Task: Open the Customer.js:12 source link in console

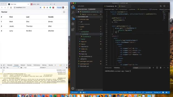Action: [x=61, y=70]
